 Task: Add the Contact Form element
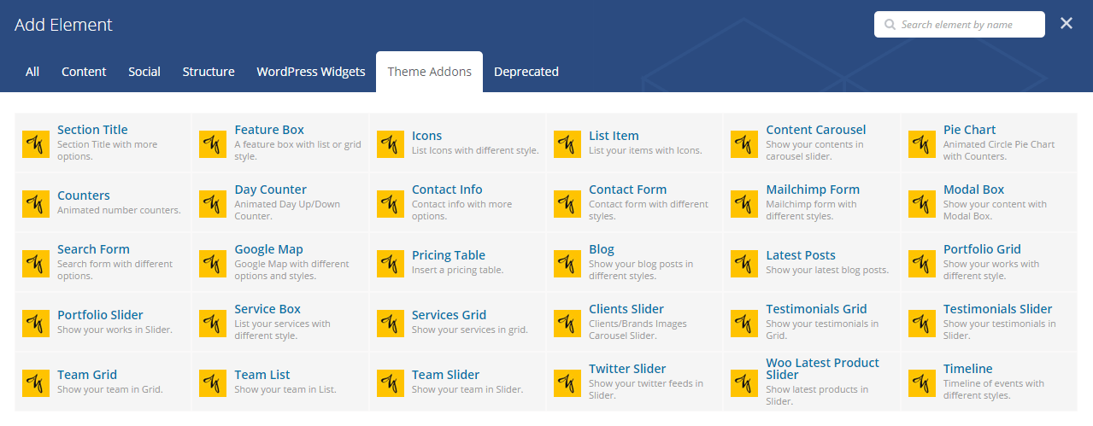click(x=627, y=190)
